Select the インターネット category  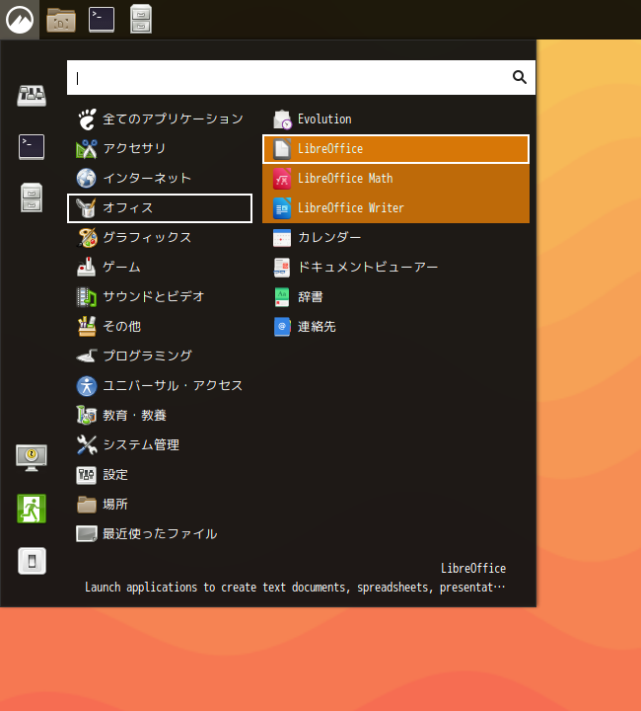pos(160,178)
